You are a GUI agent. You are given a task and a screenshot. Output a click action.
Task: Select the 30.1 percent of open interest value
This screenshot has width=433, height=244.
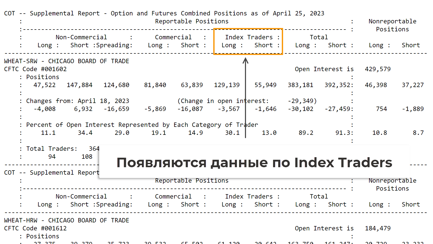pyautogui.click(x=232, y=133)
